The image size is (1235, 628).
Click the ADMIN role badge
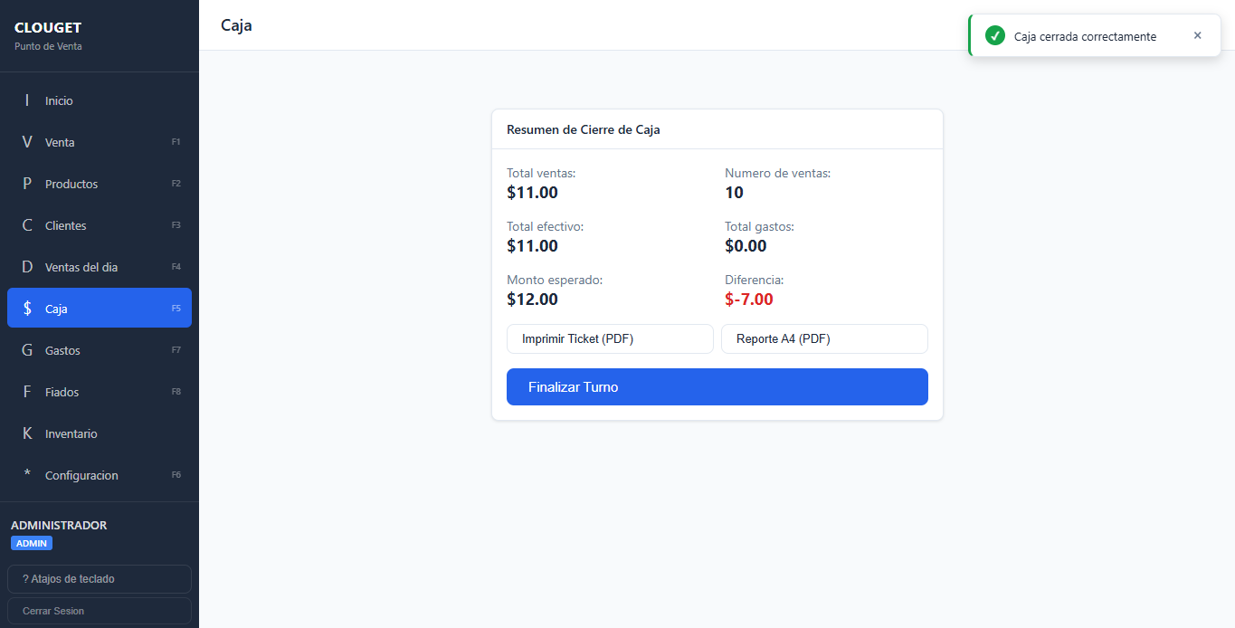[32, 543]
